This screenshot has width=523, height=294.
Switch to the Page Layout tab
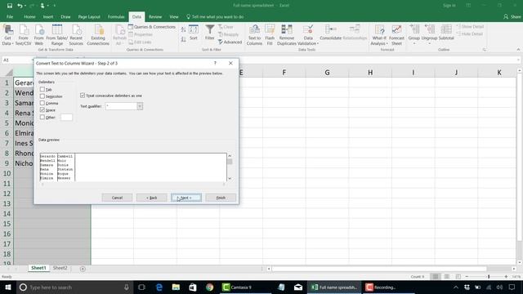point(89,16)
